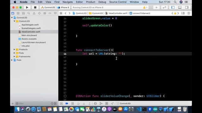Viewport: 202px width, 113px height.
Task: Click the related items grid icon
Action: click(61, 13)
